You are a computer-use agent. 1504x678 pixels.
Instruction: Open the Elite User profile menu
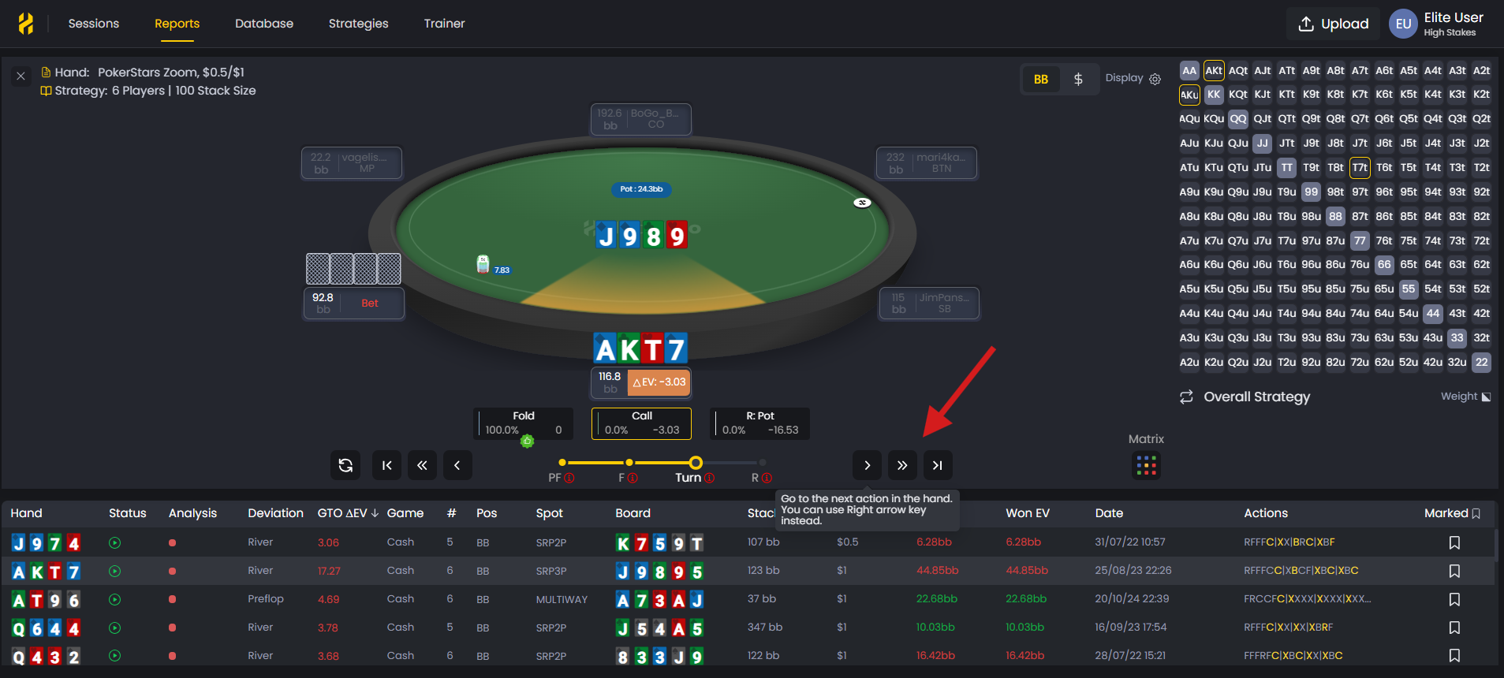(1437, 24)
